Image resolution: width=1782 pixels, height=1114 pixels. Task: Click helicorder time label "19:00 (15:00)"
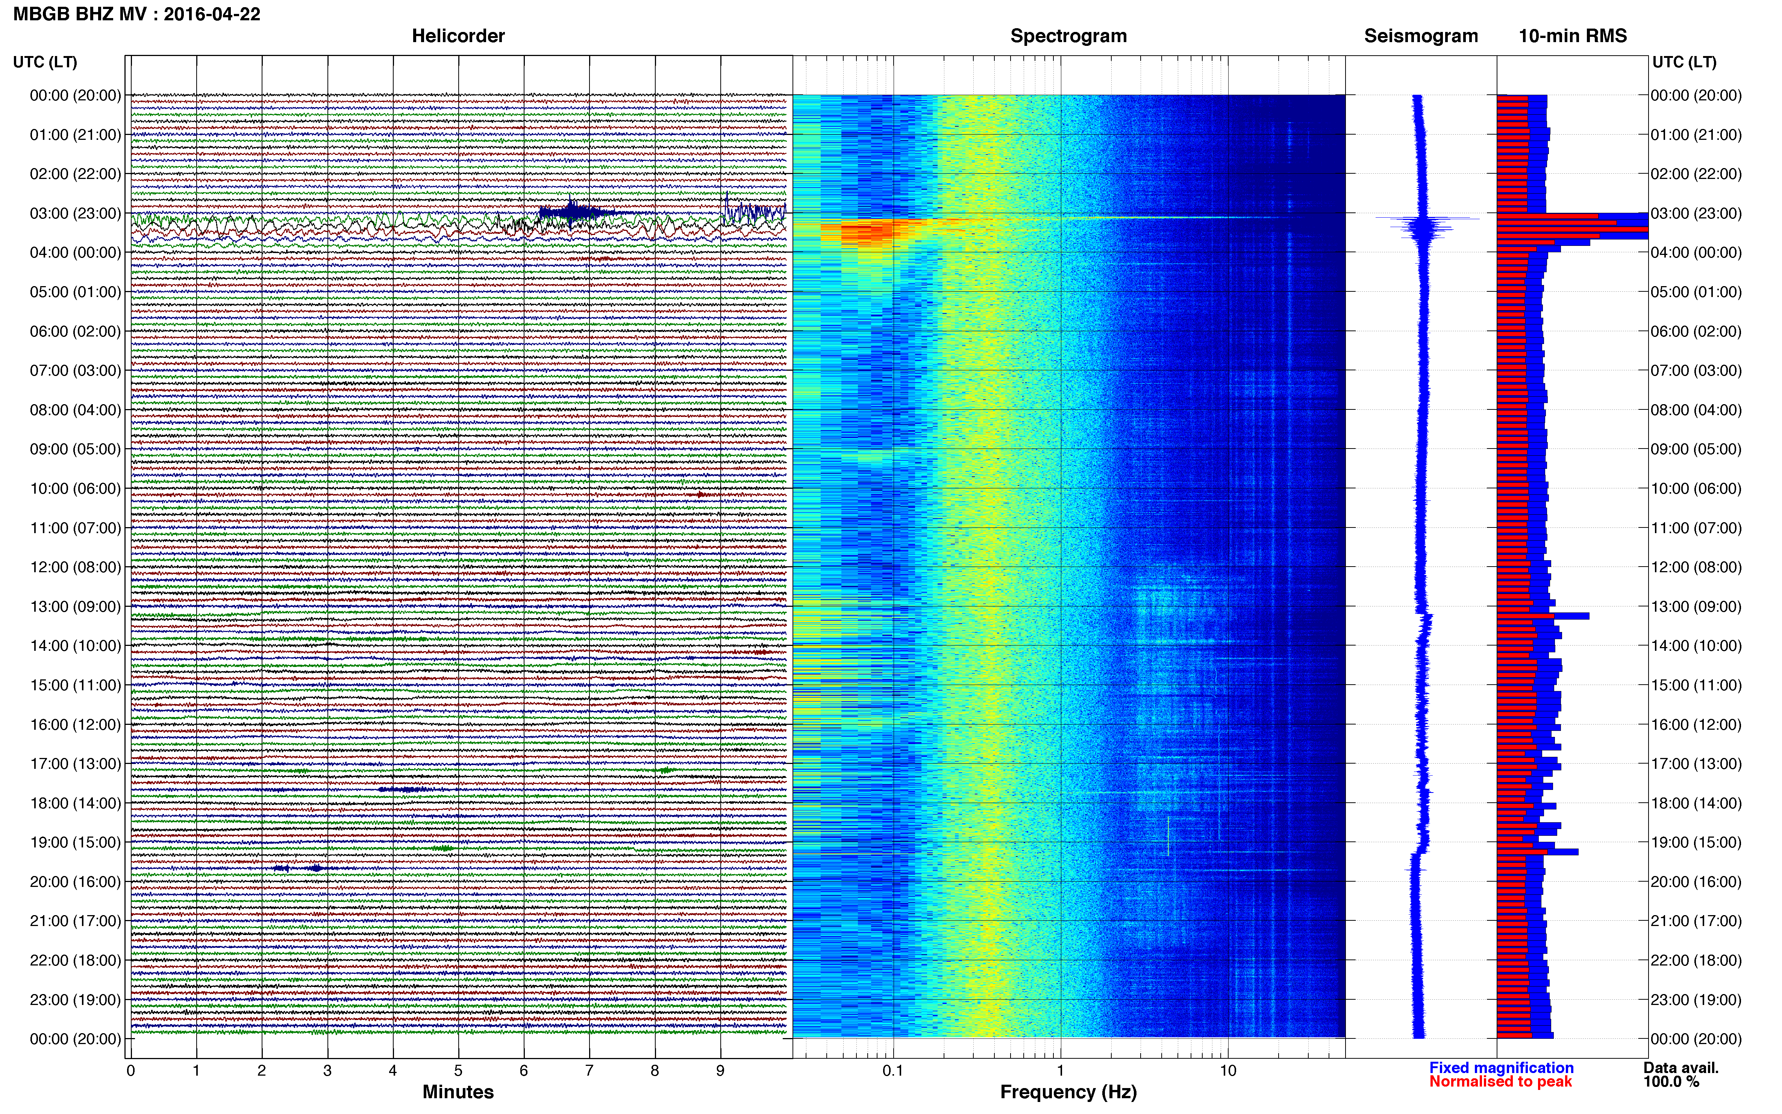(x=75, y=842)
